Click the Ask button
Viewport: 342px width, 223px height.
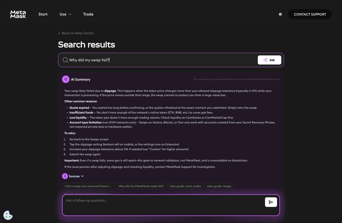coord(269,60)
